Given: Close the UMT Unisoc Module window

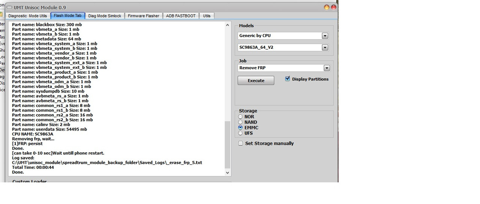Looking at the screenshot, I should point(333,7).
